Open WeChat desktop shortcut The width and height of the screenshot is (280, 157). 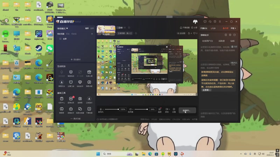pos(50,50)
